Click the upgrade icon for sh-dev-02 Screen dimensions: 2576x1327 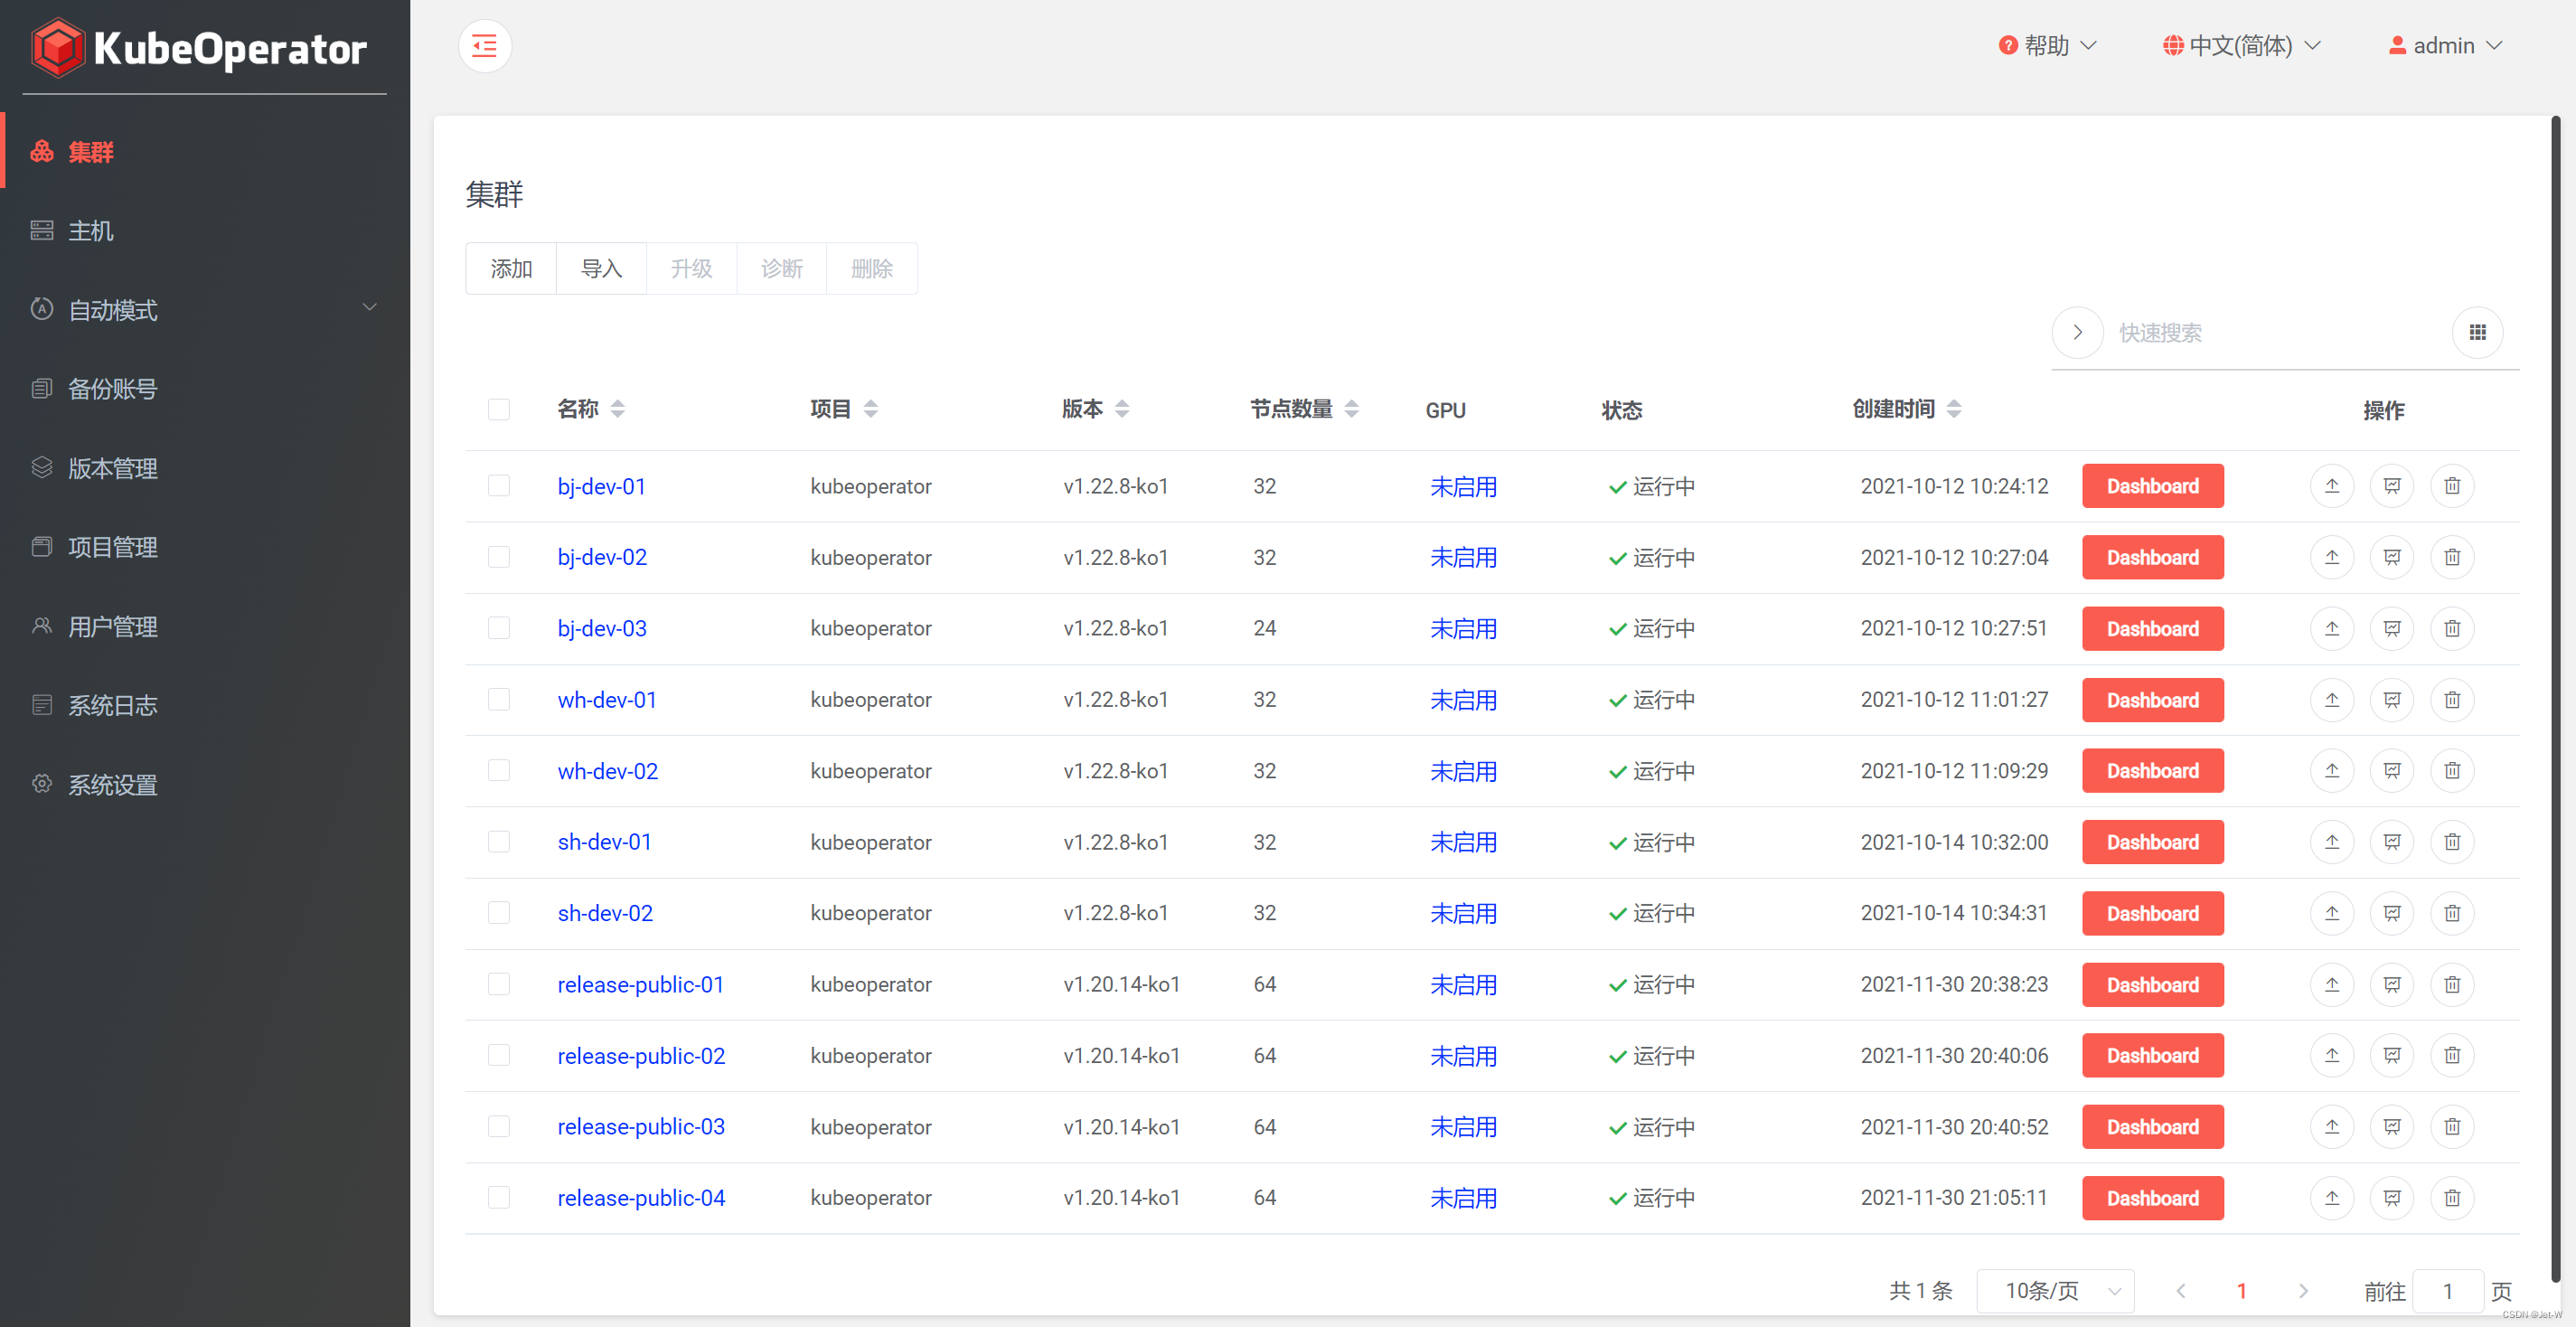pyautogui.click(x=2331, y=913)
